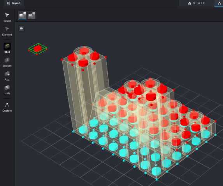Select the Hole connection tool

7,90
